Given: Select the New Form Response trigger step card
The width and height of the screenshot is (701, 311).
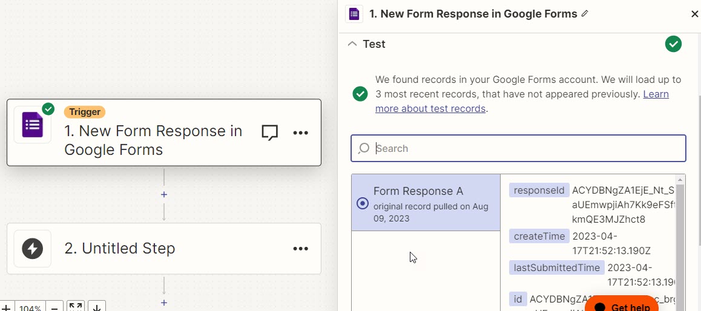Looking at the screenshot, I should click(x=163, y=133).
